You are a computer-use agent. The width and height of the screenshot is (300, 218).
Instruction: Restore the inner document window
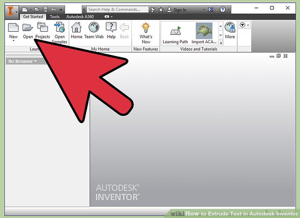click(279, 56)
